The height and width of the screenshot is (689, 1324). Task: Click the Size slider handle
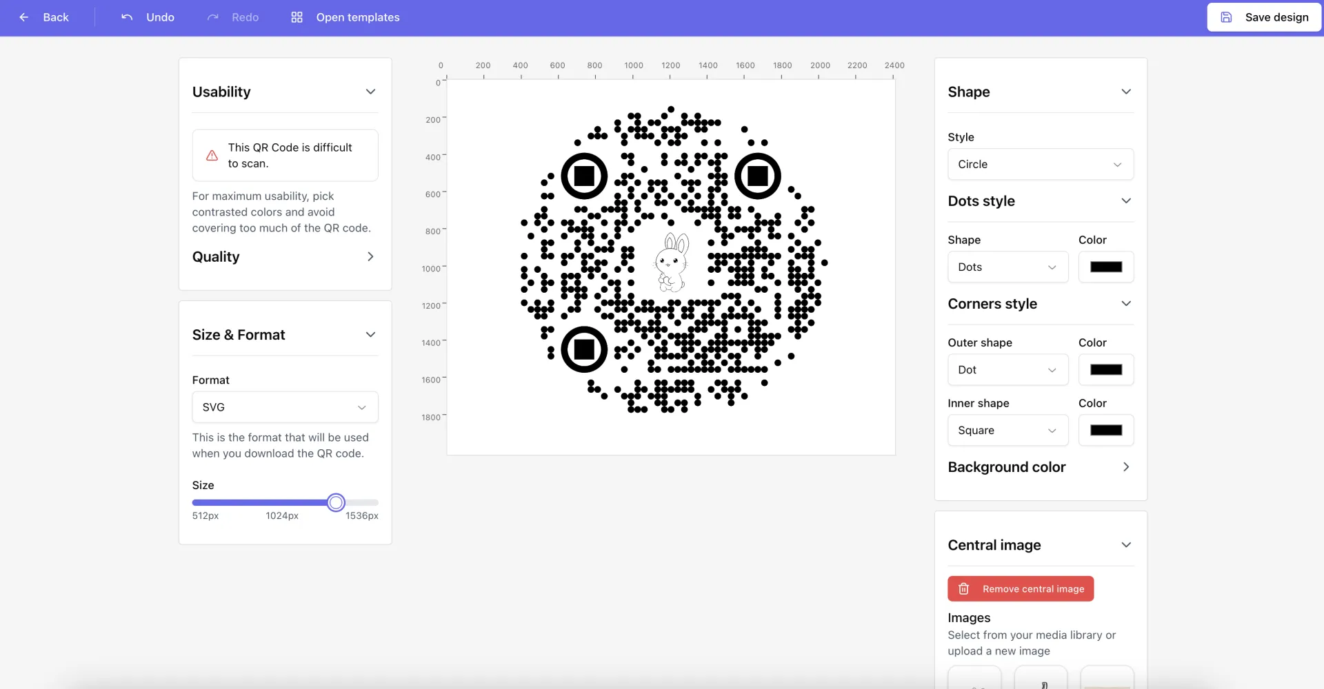[336, 503]
